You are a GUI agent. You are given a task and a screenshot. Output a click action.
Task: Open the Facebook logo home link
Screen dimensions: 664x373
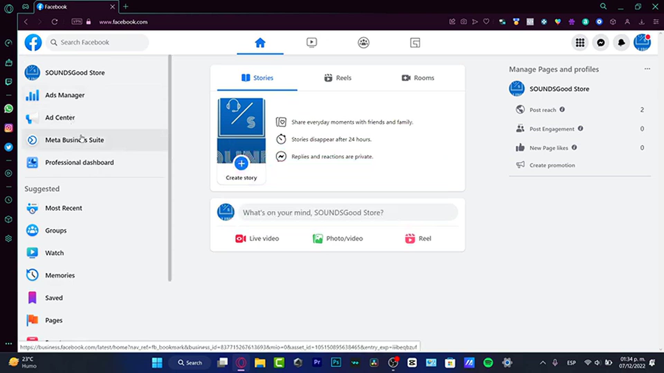click(33, 42)
